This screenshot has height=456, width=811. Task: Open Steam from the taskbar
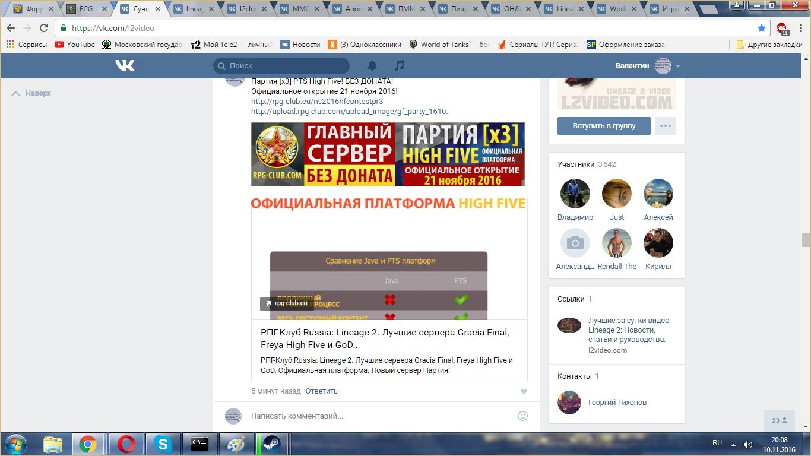[x=273, y=444]
